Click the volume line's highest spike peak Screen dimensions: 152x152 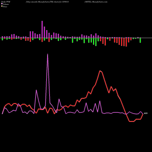pos(48,54)
